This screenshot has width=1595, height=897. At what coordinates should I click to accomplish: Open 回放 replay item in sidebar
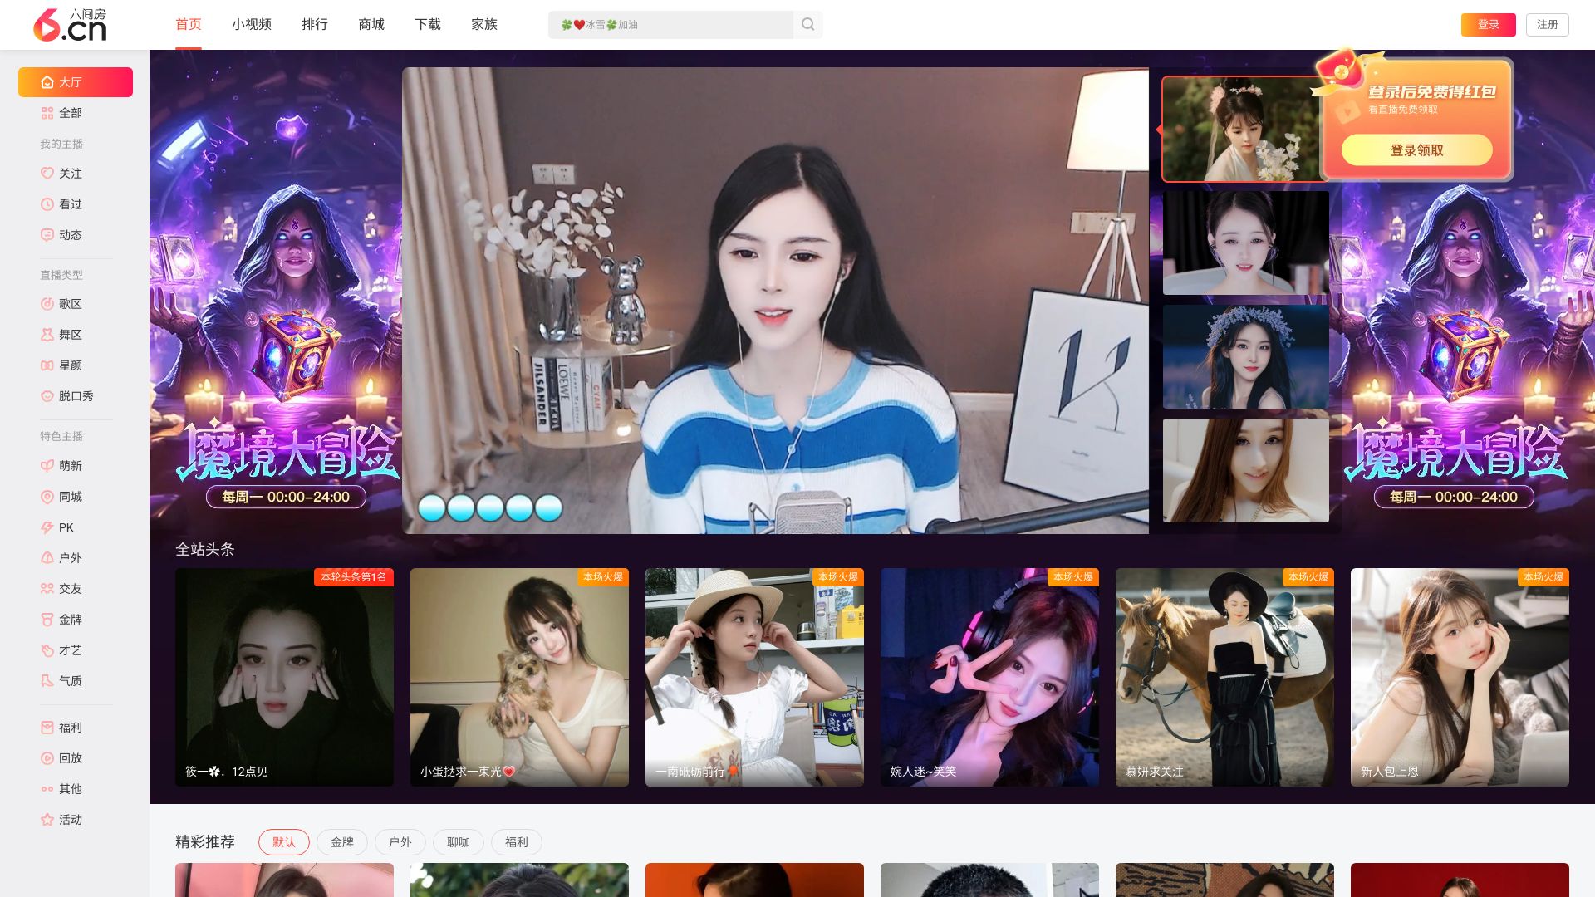pos(70,758)
